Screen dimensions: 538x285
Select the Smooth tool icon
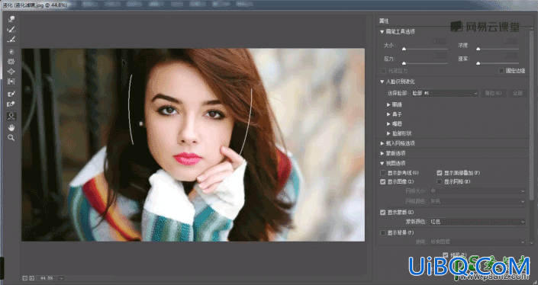pyautogui.click(x=11, y=40)
